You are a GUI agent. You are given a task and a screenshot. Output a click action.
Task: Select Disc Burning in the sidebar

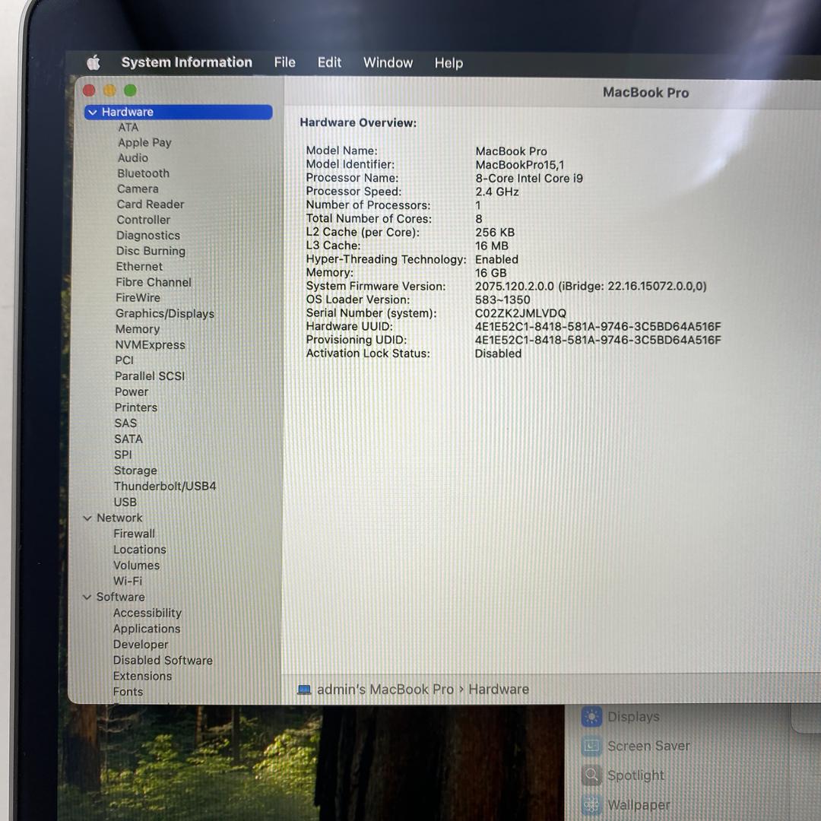151,251
